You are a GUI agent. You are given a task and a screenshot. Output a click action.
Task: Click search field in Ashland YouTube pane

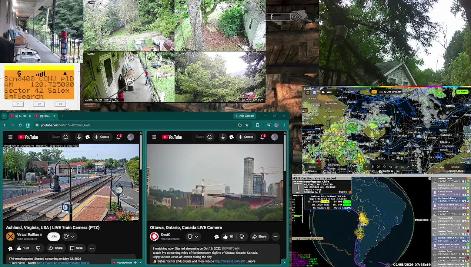(x=56, y=137)
